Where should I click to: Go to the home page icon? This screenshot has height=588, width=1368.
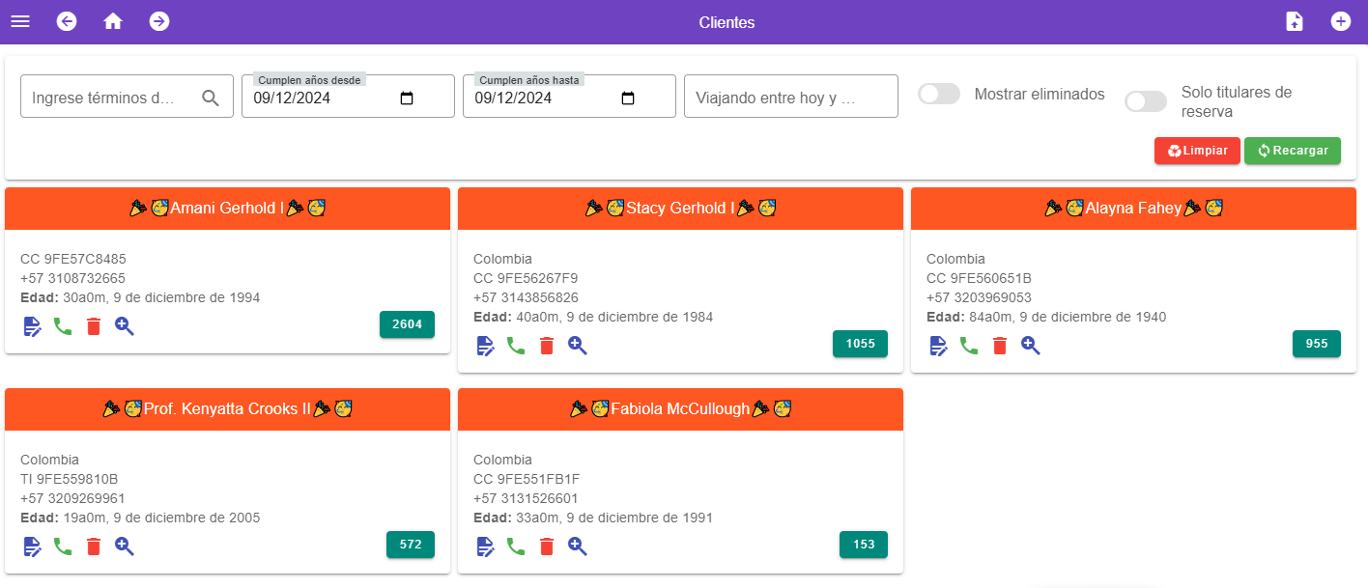coord(113,21)
